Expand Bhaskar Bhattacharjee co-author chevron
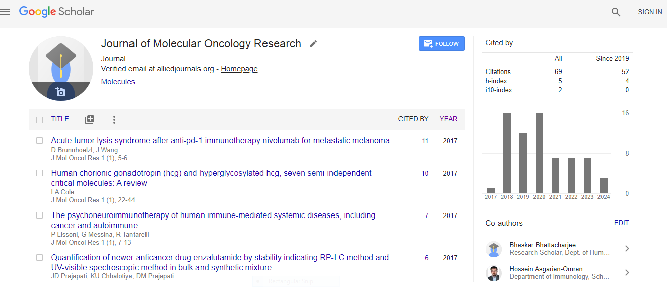The width and height of the screenshot is (667, 288). 627,248
